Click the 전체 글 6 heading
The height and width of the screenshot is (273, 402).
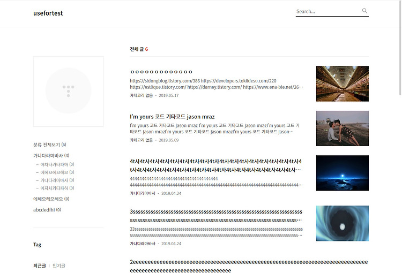139,49
